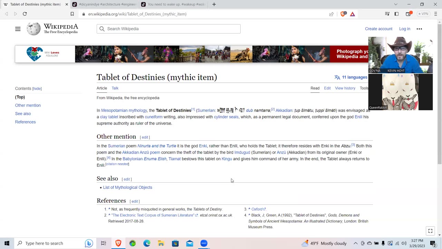Share this page using the share icon

pos(331,14)
